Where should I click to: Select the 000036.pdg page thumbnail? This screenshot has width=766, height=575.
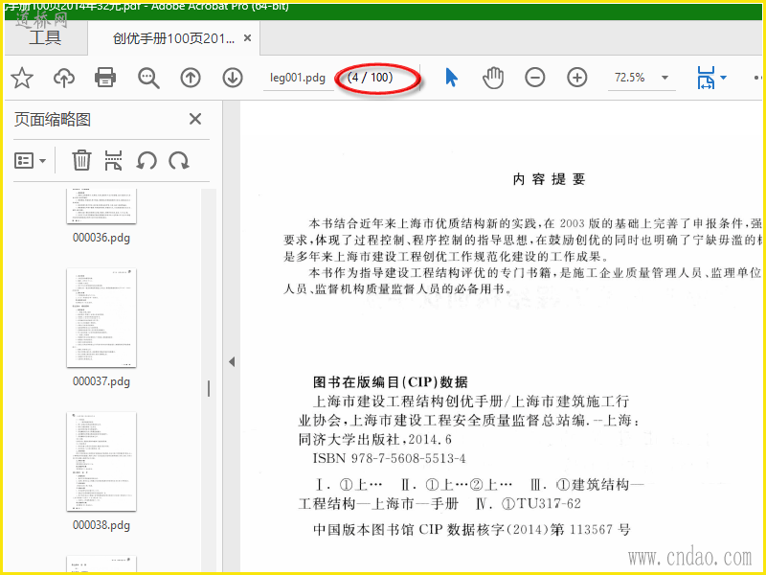[101, 206]
